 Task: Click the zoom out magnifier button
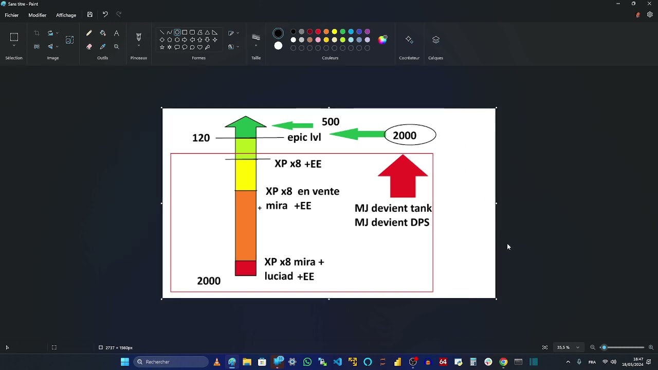[x=593, y=347]
